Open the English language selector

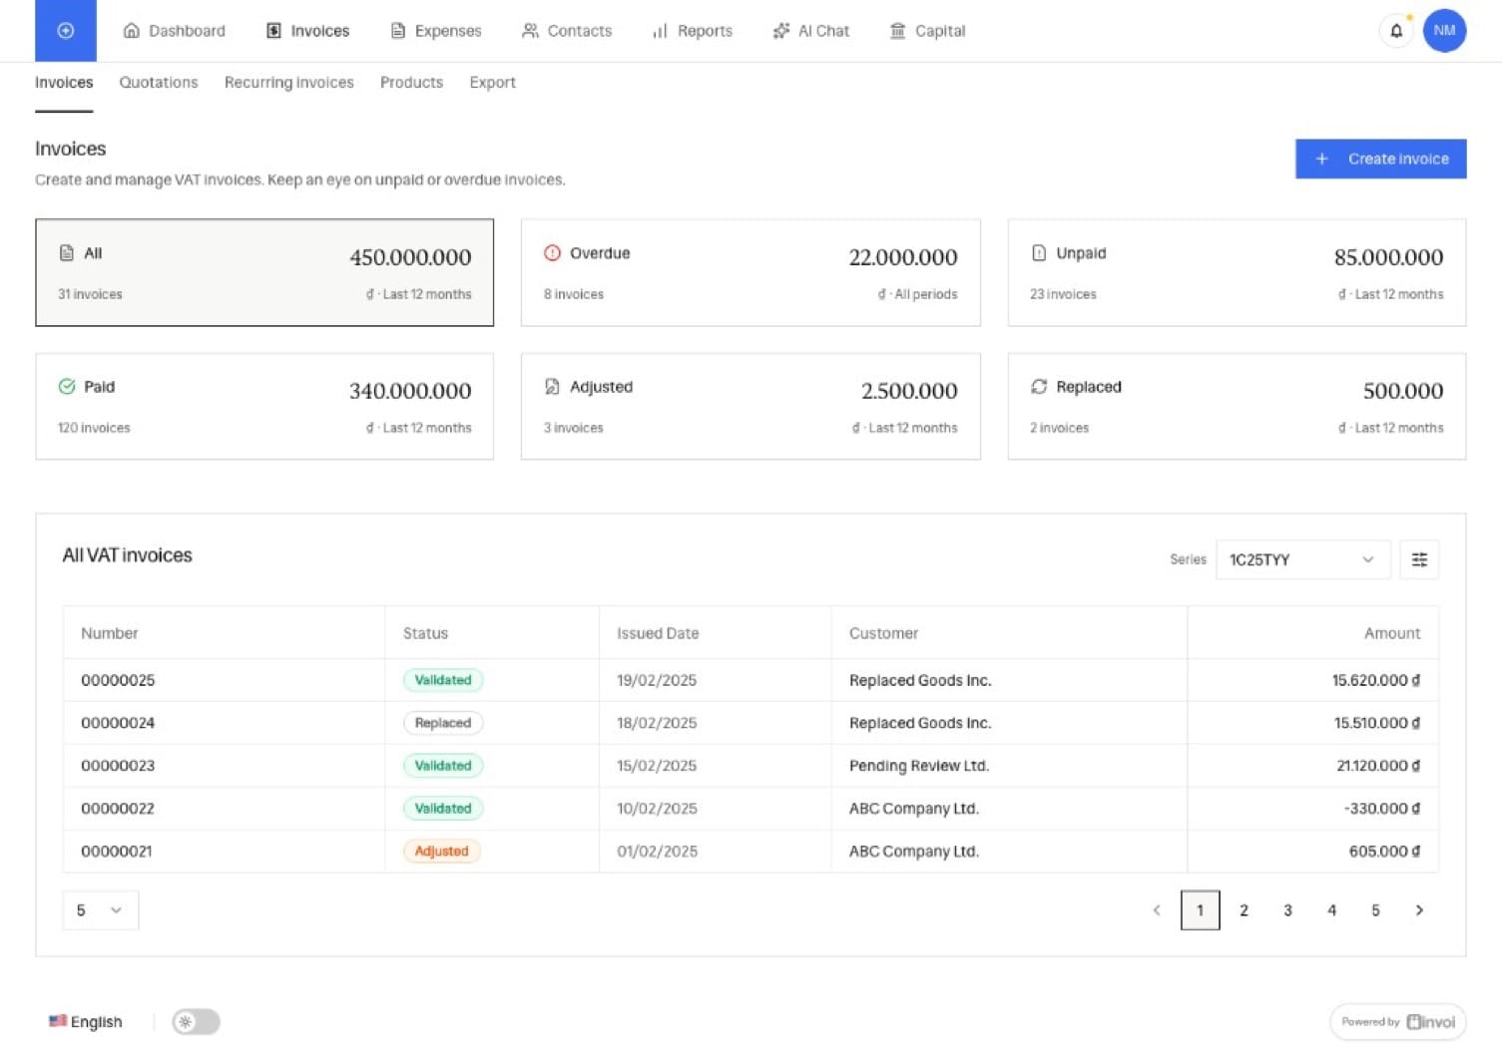[86, 1022]
